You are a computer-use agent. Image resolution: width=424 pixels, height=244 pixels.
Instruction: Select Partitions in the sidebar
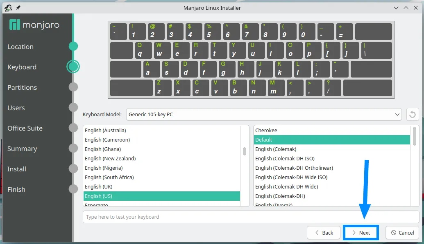coord(22,87)
